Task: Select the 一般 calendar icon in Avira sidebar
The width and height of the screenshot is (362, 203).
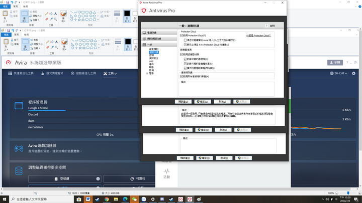Action: click(x=144, y=45)
